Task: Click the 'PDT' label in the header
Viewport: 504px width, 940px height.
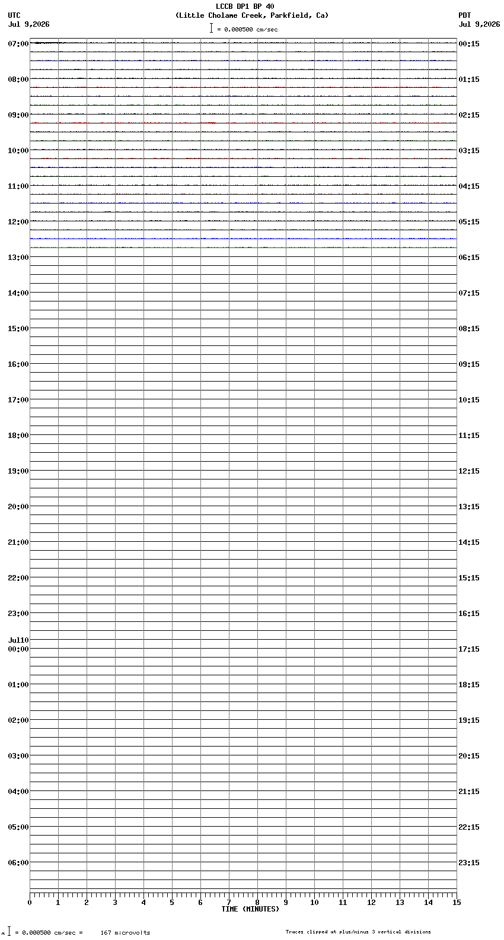Action: coord(465,15)
